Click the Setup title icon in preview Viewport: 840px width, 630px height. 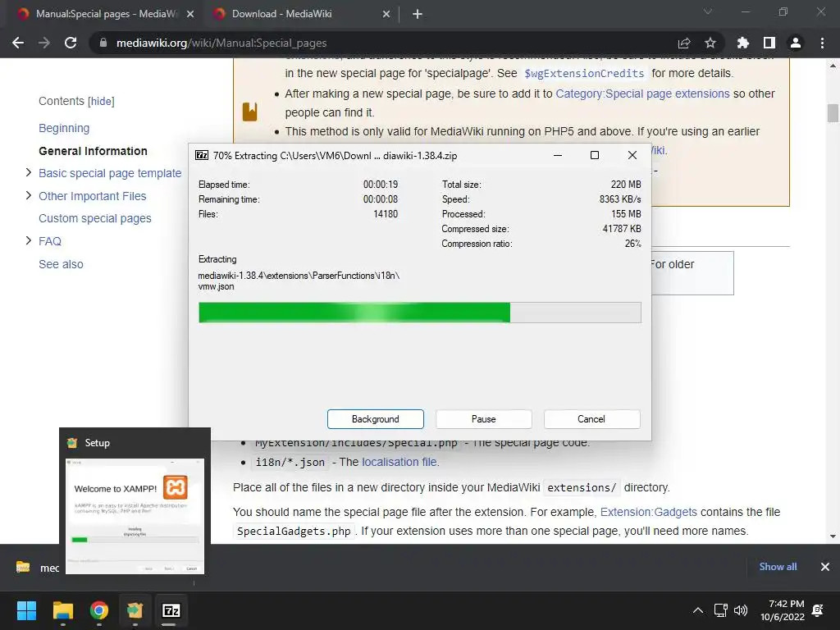pos(72,442)
